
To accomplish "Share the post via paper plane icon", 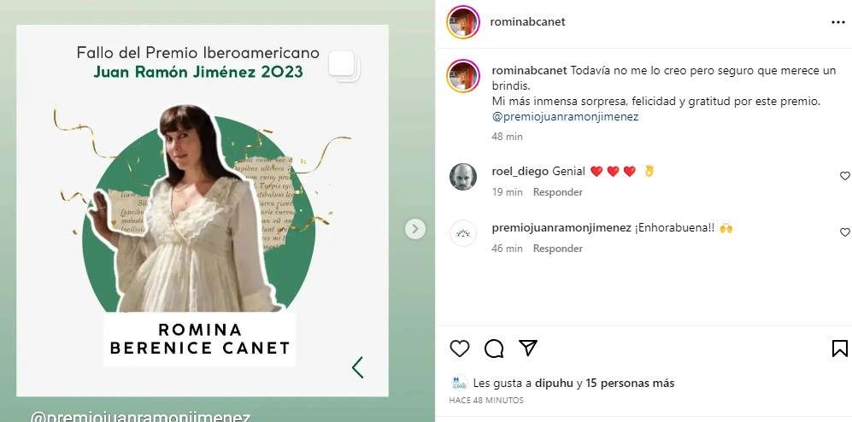I will (527, 349).
